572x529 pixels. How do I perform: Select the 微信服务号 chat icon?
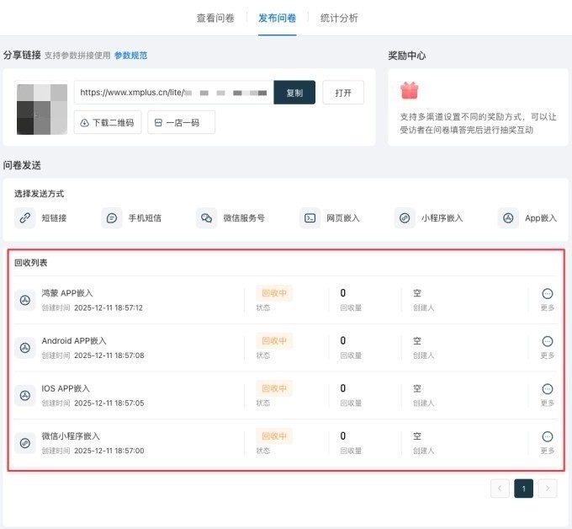click(x=206, y=218)
